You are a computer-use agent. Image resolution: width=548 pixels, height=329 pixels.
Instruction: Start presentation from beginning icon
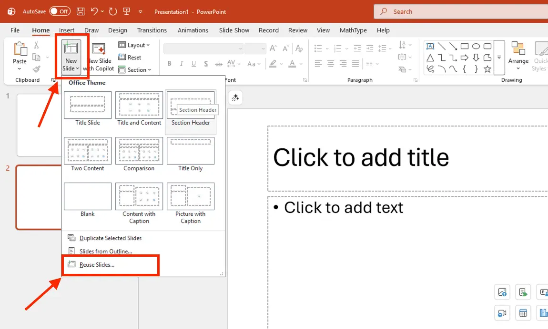point(126,11)
